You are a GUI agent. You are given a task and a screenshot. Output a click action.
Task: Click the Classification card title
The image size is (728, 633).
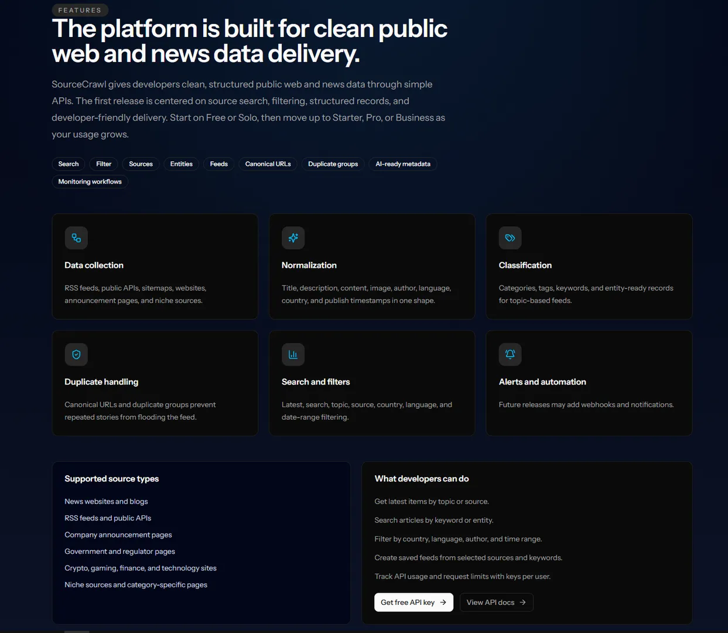(525, 266)
